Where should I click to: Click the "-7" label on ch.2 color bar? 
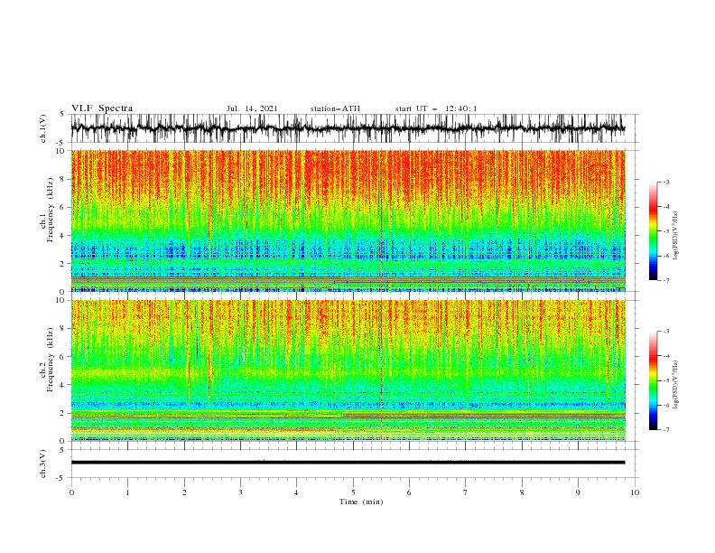[x=666, y=430]
